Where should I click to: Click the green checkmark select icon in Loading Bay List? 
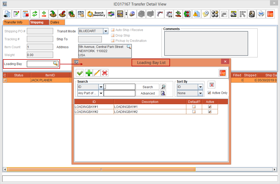pos(79,73)
